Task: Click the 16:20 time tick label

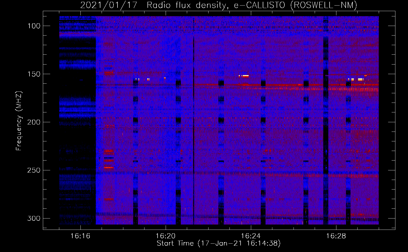Action: coord(166,236)
